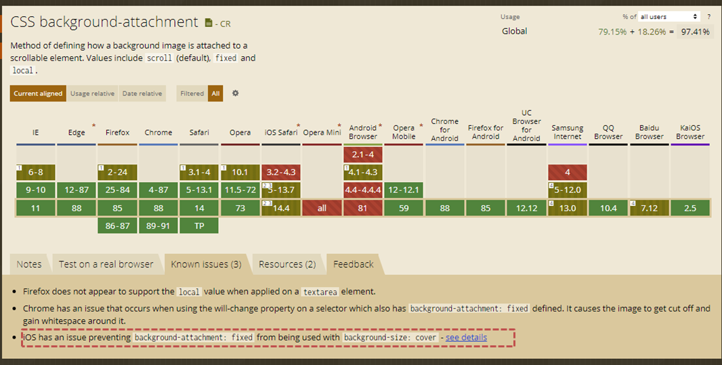Choose the Filtered browsers option
722x365 pixels.
click(x=192, y=93)
